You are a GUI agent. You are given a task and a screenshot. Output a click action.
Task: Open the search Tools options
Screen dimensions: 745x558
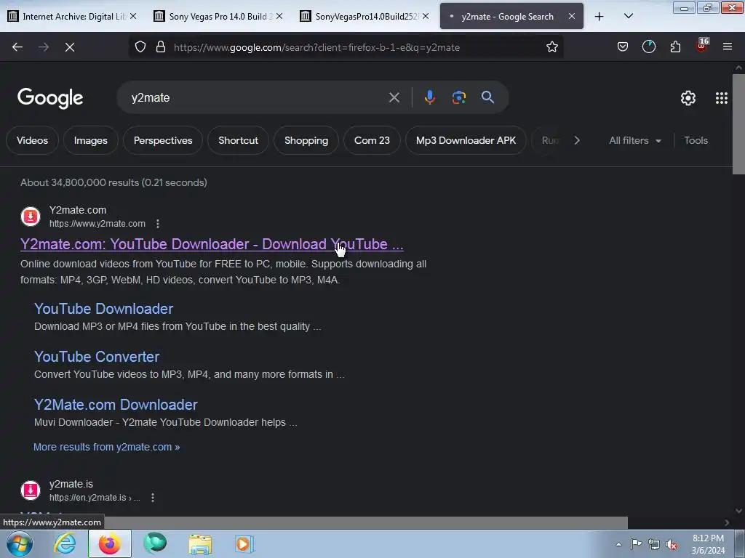tap(696, 140)
